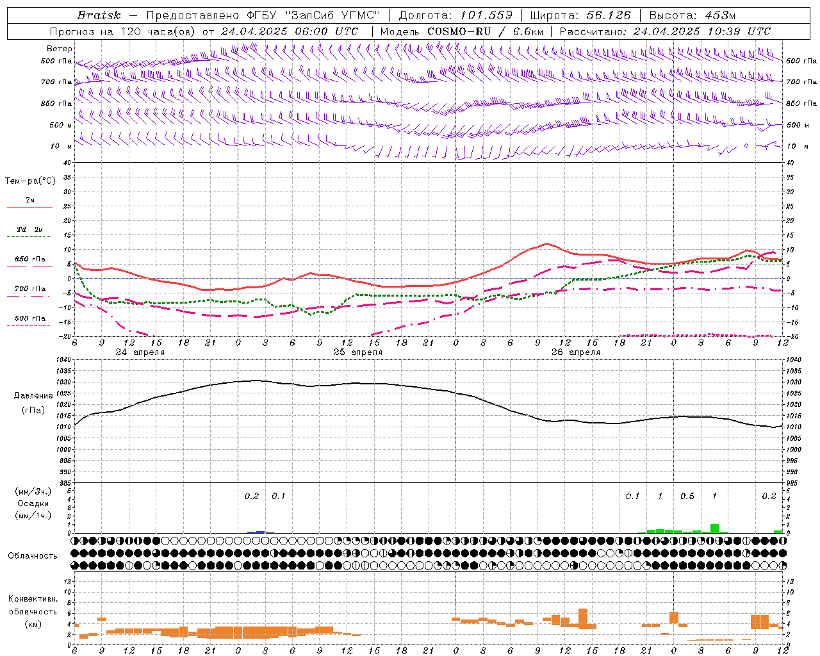The width and height of the screenshot is (820, 656).
Task: Select the model name COSMO-RU / 6.6км
Action: [x=485, y=31]
